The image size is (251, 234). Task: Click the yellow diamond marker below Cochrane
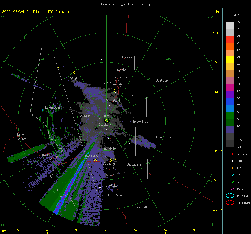pos(95,161)
